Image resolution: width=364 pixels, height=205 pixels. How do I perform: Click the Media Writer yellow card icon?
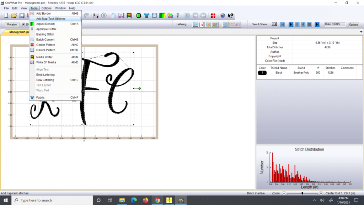(x=129, y=16)
